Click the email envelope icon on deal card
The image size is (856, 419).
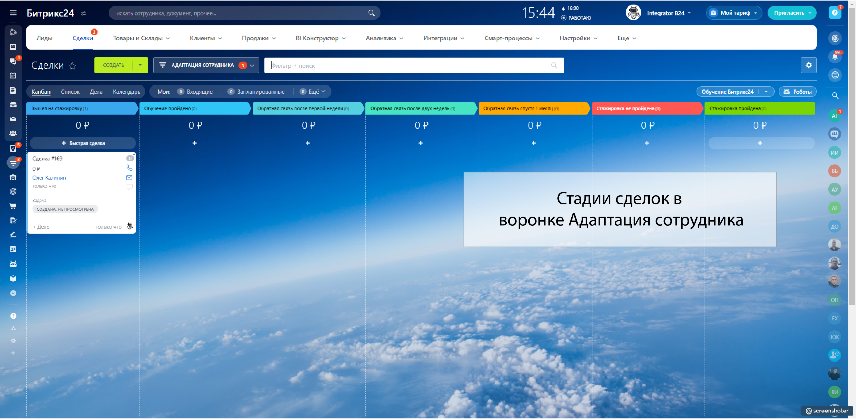pyautogui.click(x=129, y=178)
